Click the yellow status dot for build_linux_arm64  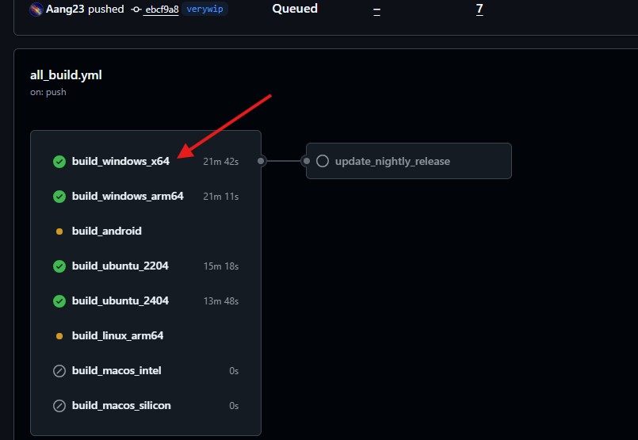[59, 336]
